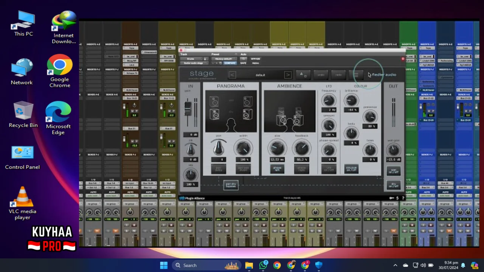Click the undo button in stage plugin
Image resolution: width=484 pixels, height=272 pixels.
321,75
